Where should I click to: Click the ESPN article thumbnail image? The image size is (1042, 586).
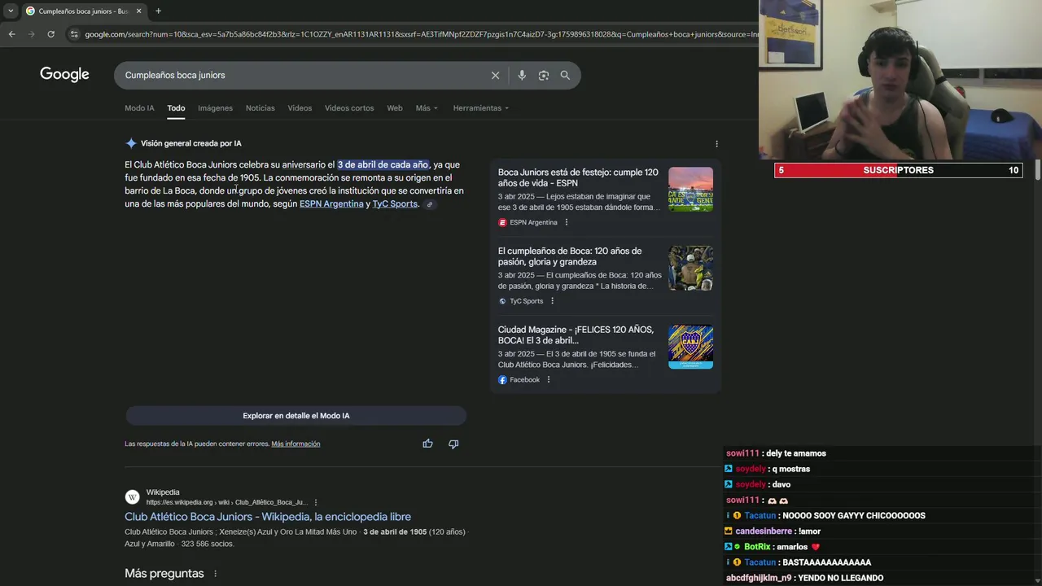coord(690,190)
